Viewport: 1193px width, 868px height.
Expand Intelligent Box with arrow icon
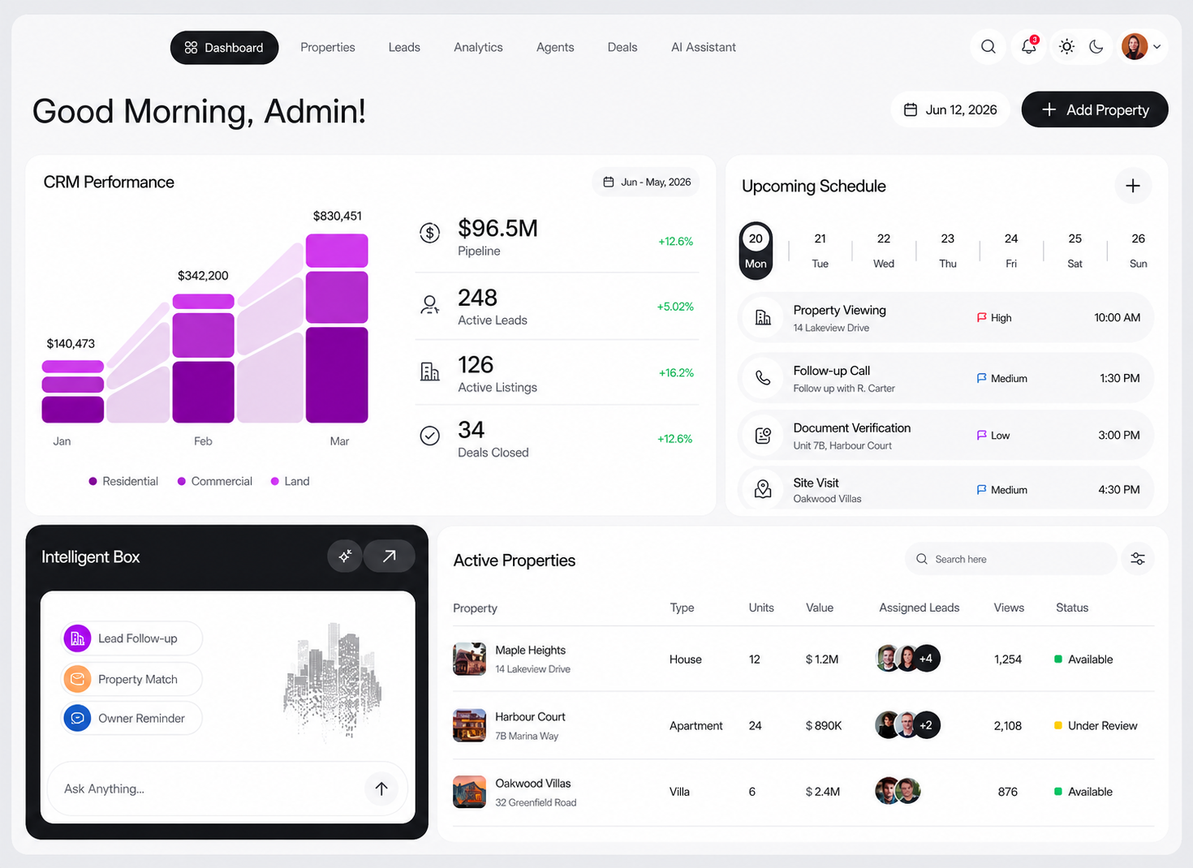pyautogui.click(x=390, y=556)
